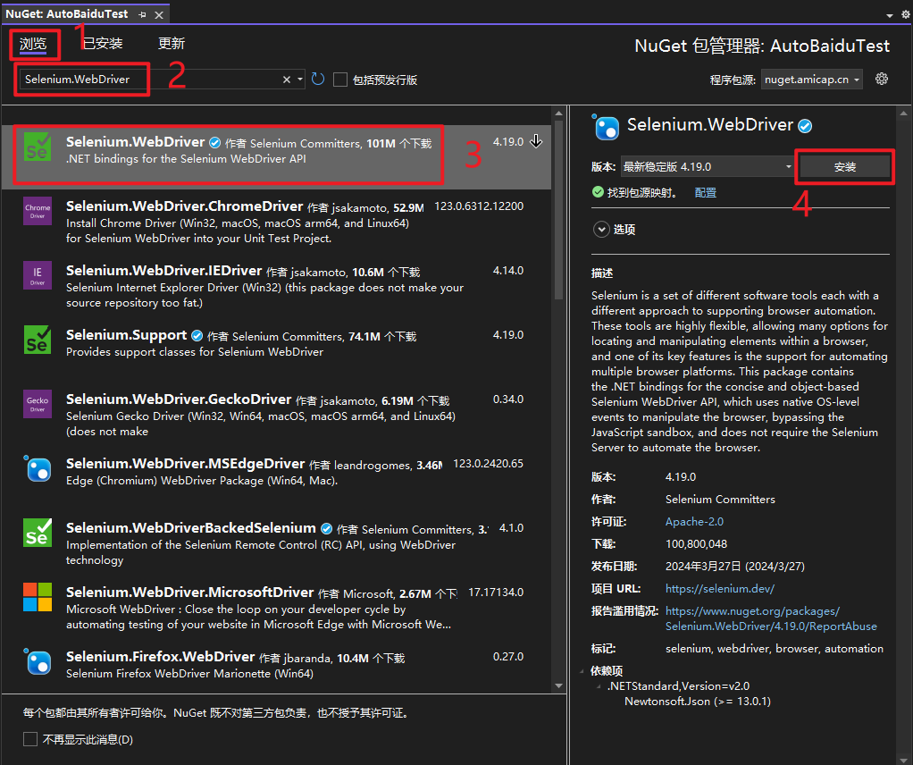Click the package icon in details pane header
Image resolution: width=913 pixels, height=765 pixels.
[606, 127]
